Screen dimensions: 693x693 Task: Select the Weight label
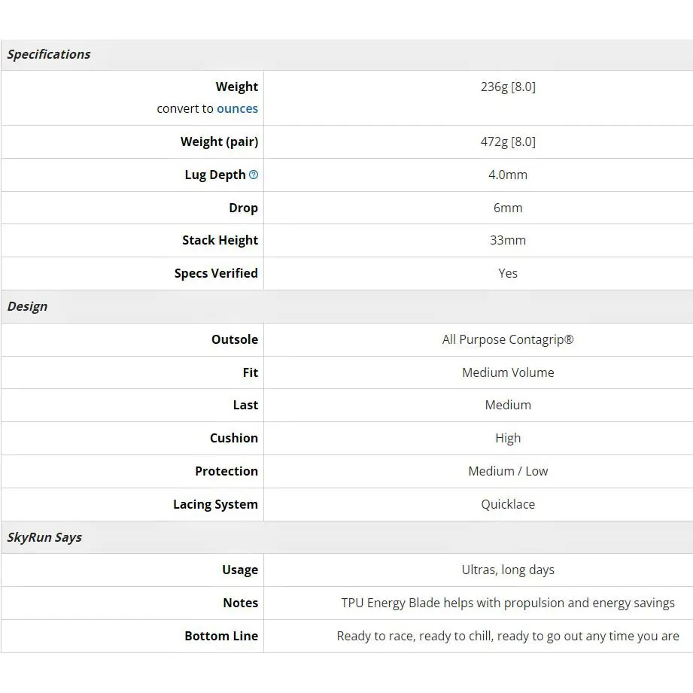[236, 87]
